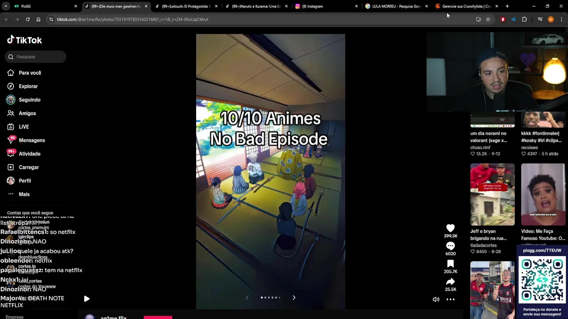Image resolution: width=568 pixels, height=319 pixels.
Task: Open the media control toolbar icon
Action: click(x=540, y=19)
